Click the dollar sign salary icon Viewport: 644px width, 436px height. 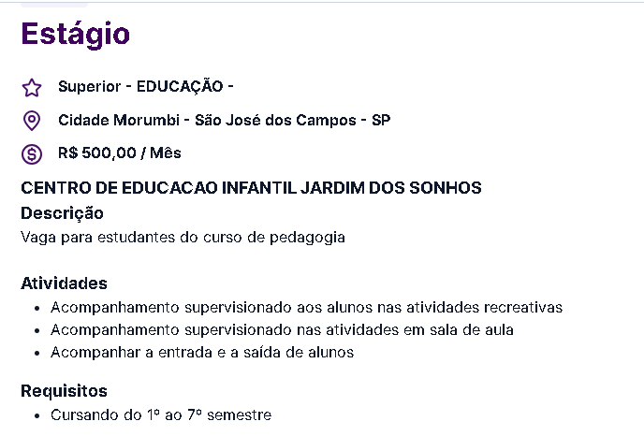pos(32,154)
